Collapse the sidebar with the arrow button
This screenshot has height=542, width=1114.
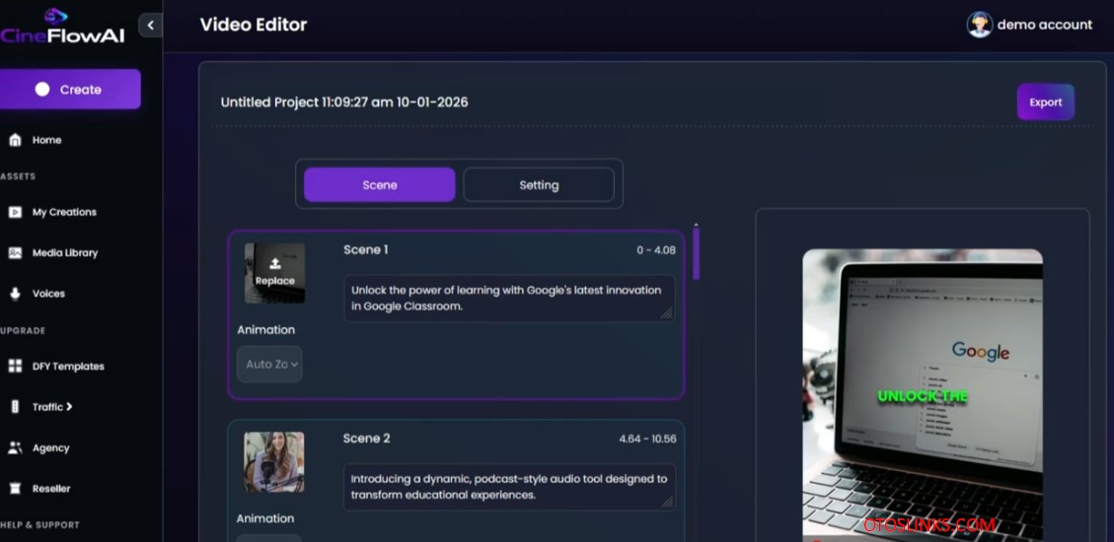150,26
